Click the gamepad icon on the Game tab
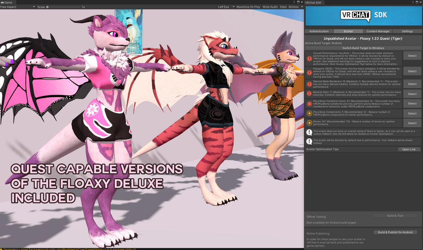The height and width of the screenshot is (250, 423). (2, 3)
